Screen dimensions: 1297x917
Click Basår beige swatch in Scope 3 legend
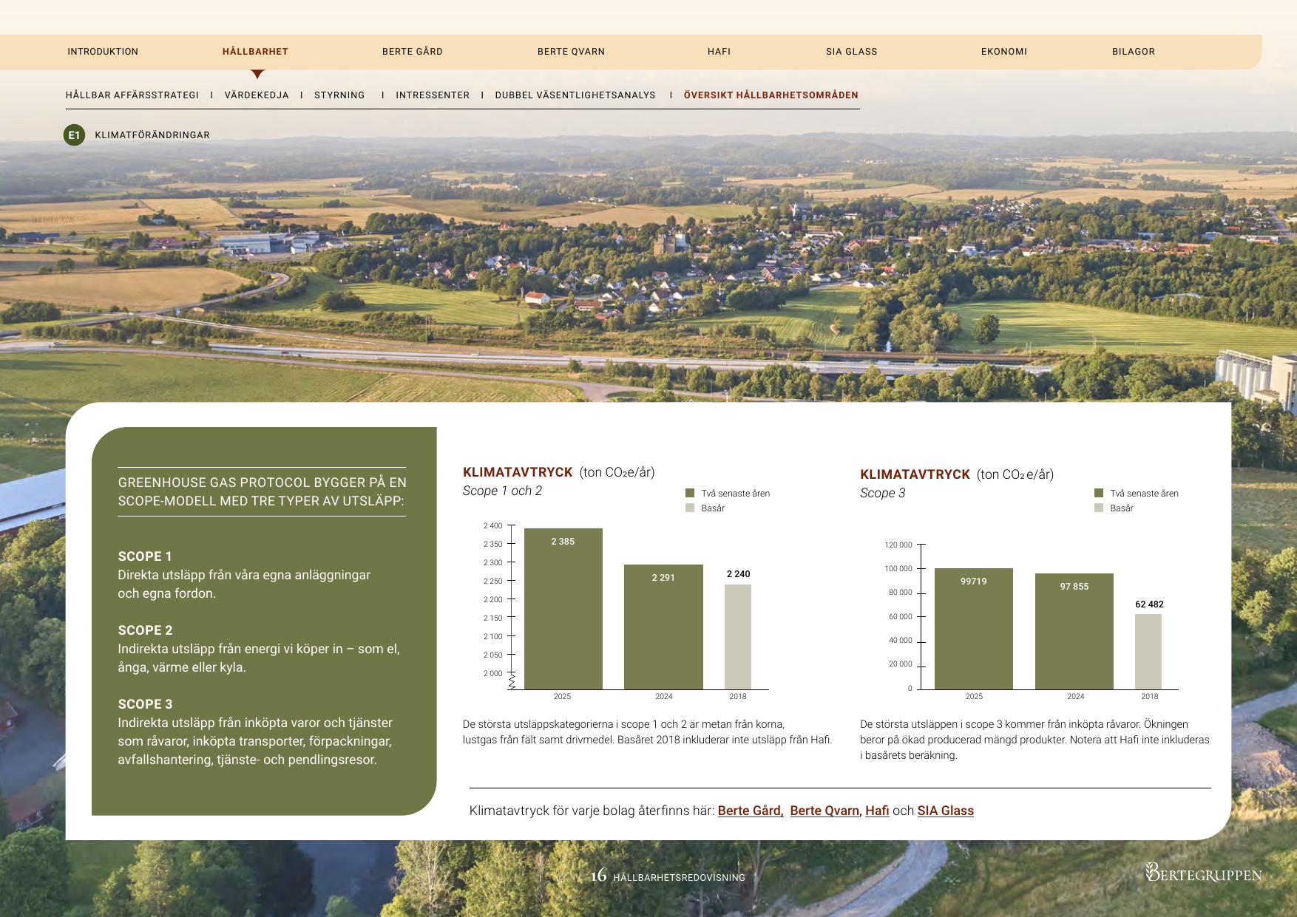[1099, 508]
